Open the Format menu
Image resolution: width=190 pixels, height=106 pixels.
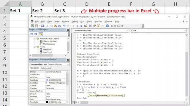[x=66, y=21]
